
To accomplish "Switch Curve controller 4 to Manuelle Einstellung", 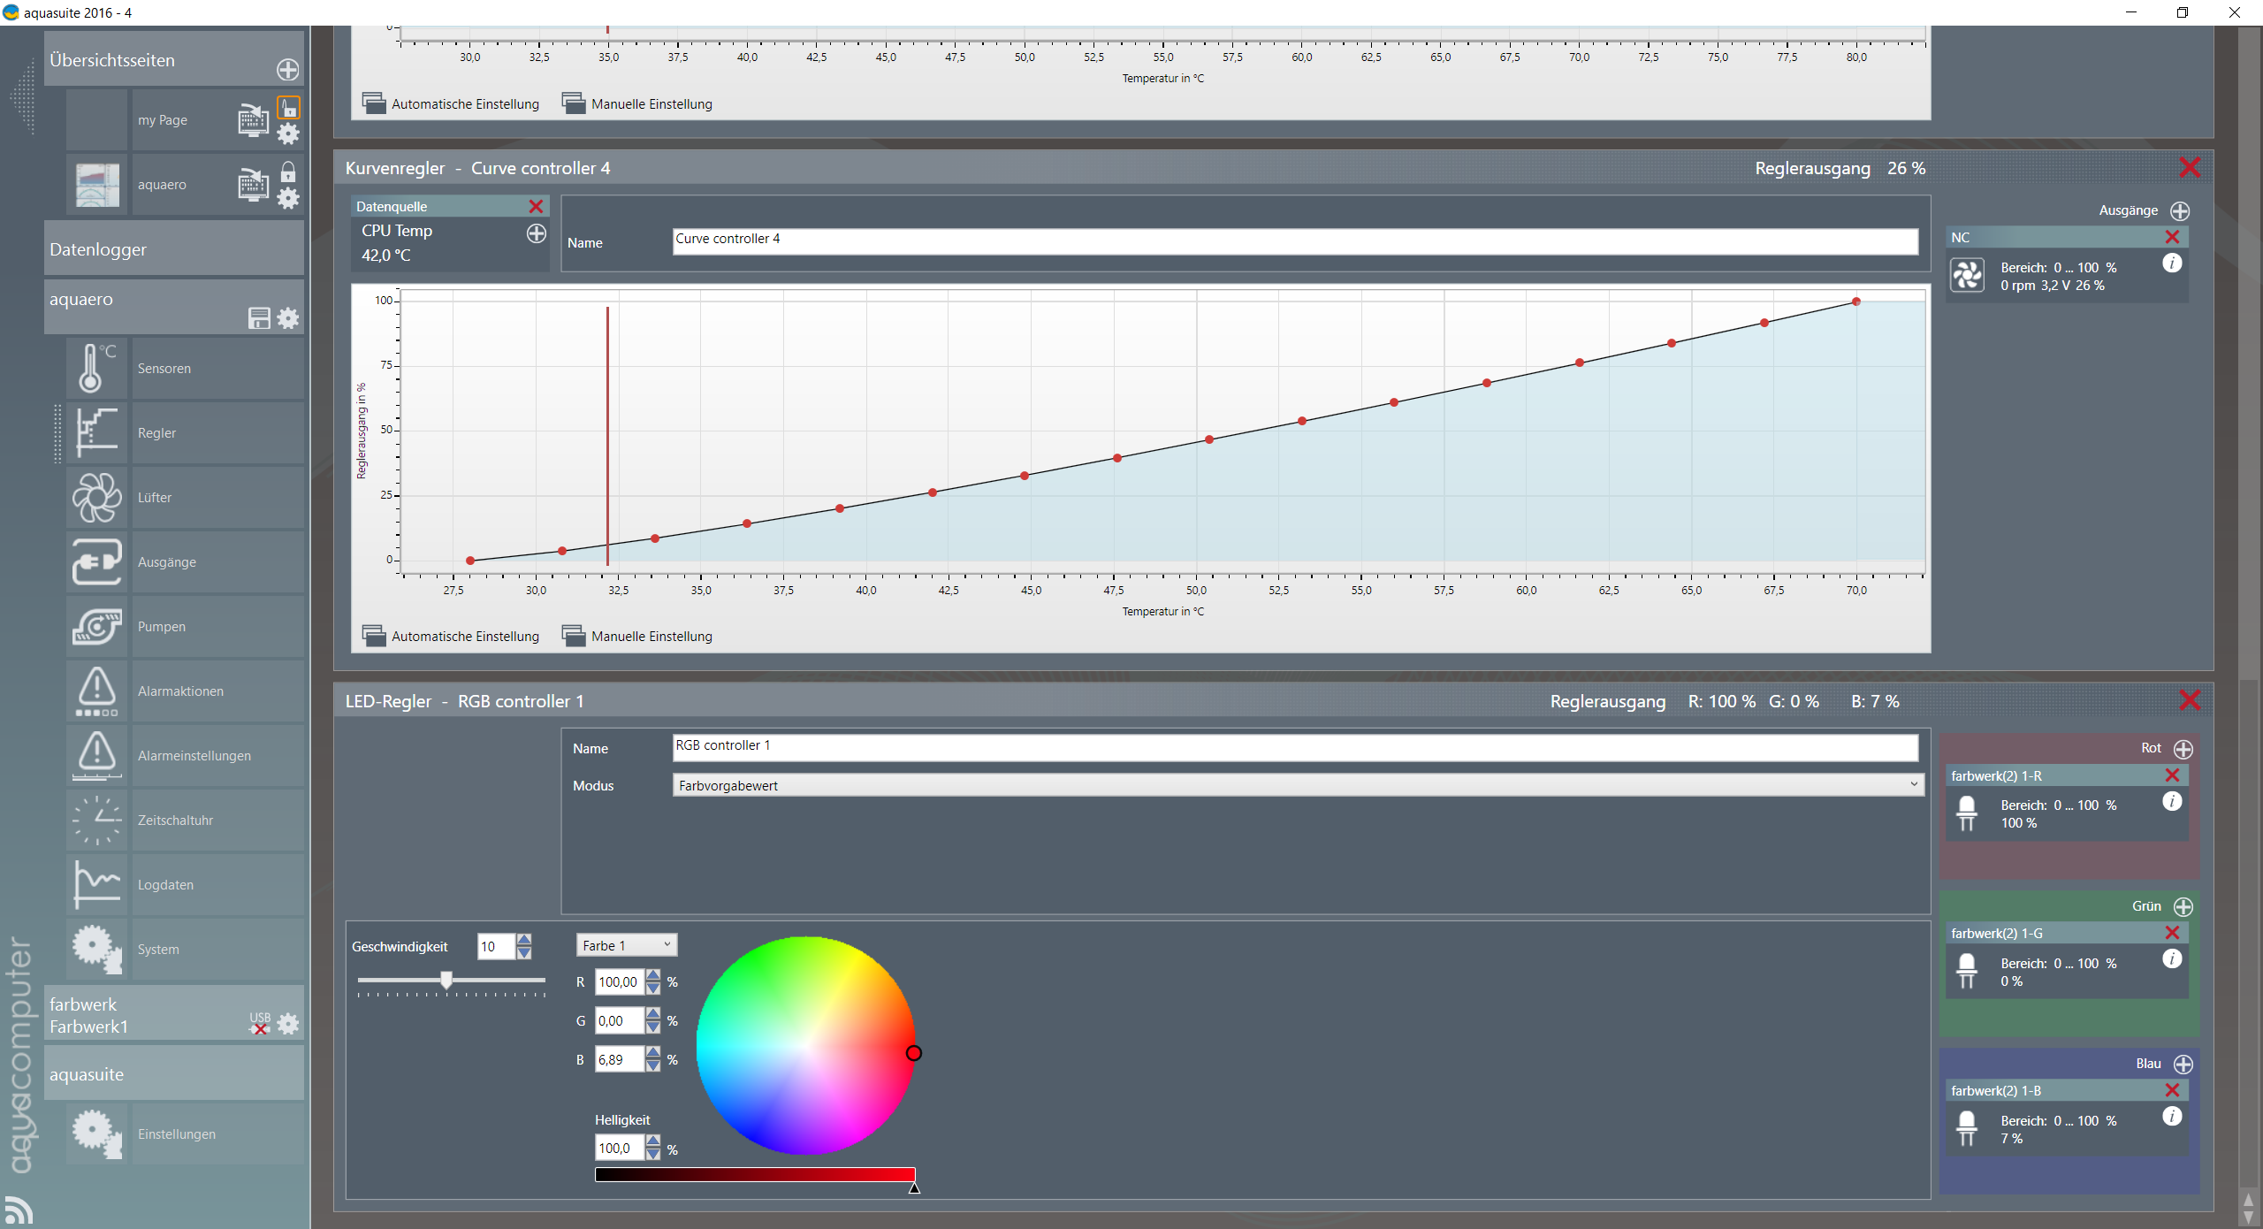I will (x=637, y=637).
